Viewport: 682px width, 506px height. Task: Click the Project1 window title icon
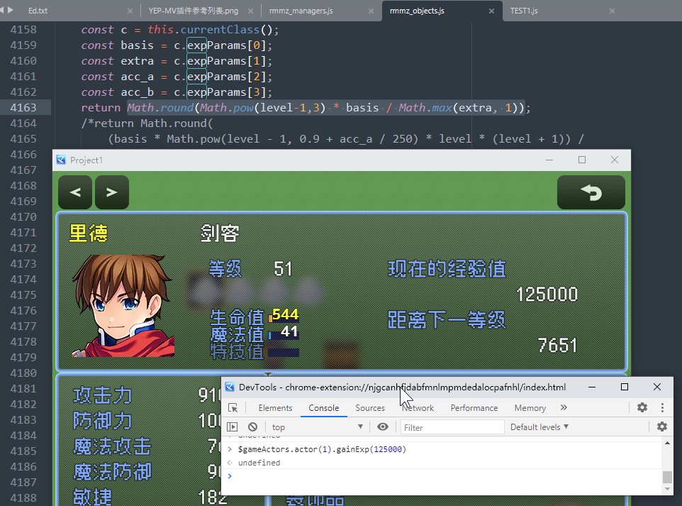click(x=62, y=160)
